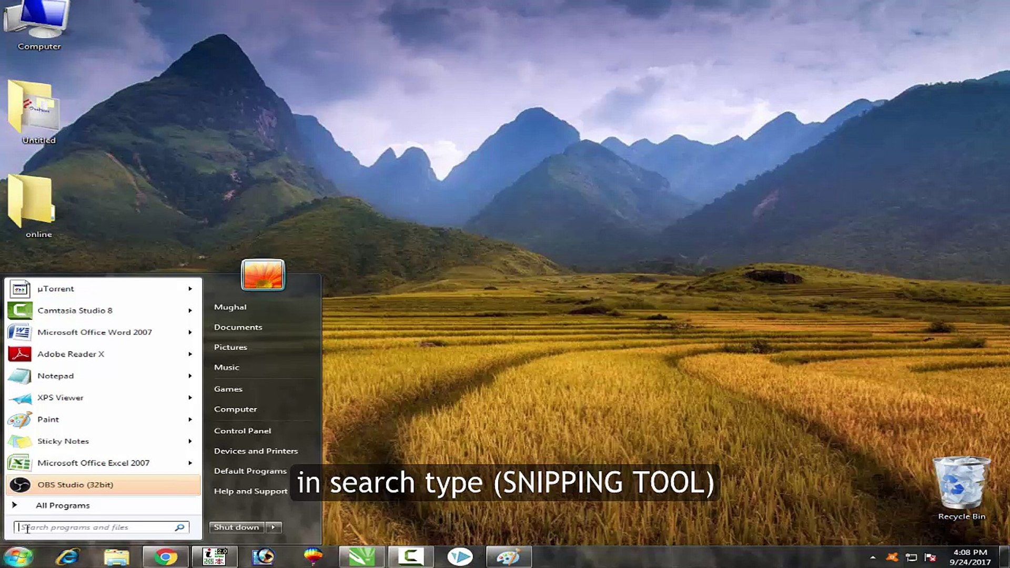Show hidden system tray icons
The image size is (1010, 568).
[x=873, y=557]
